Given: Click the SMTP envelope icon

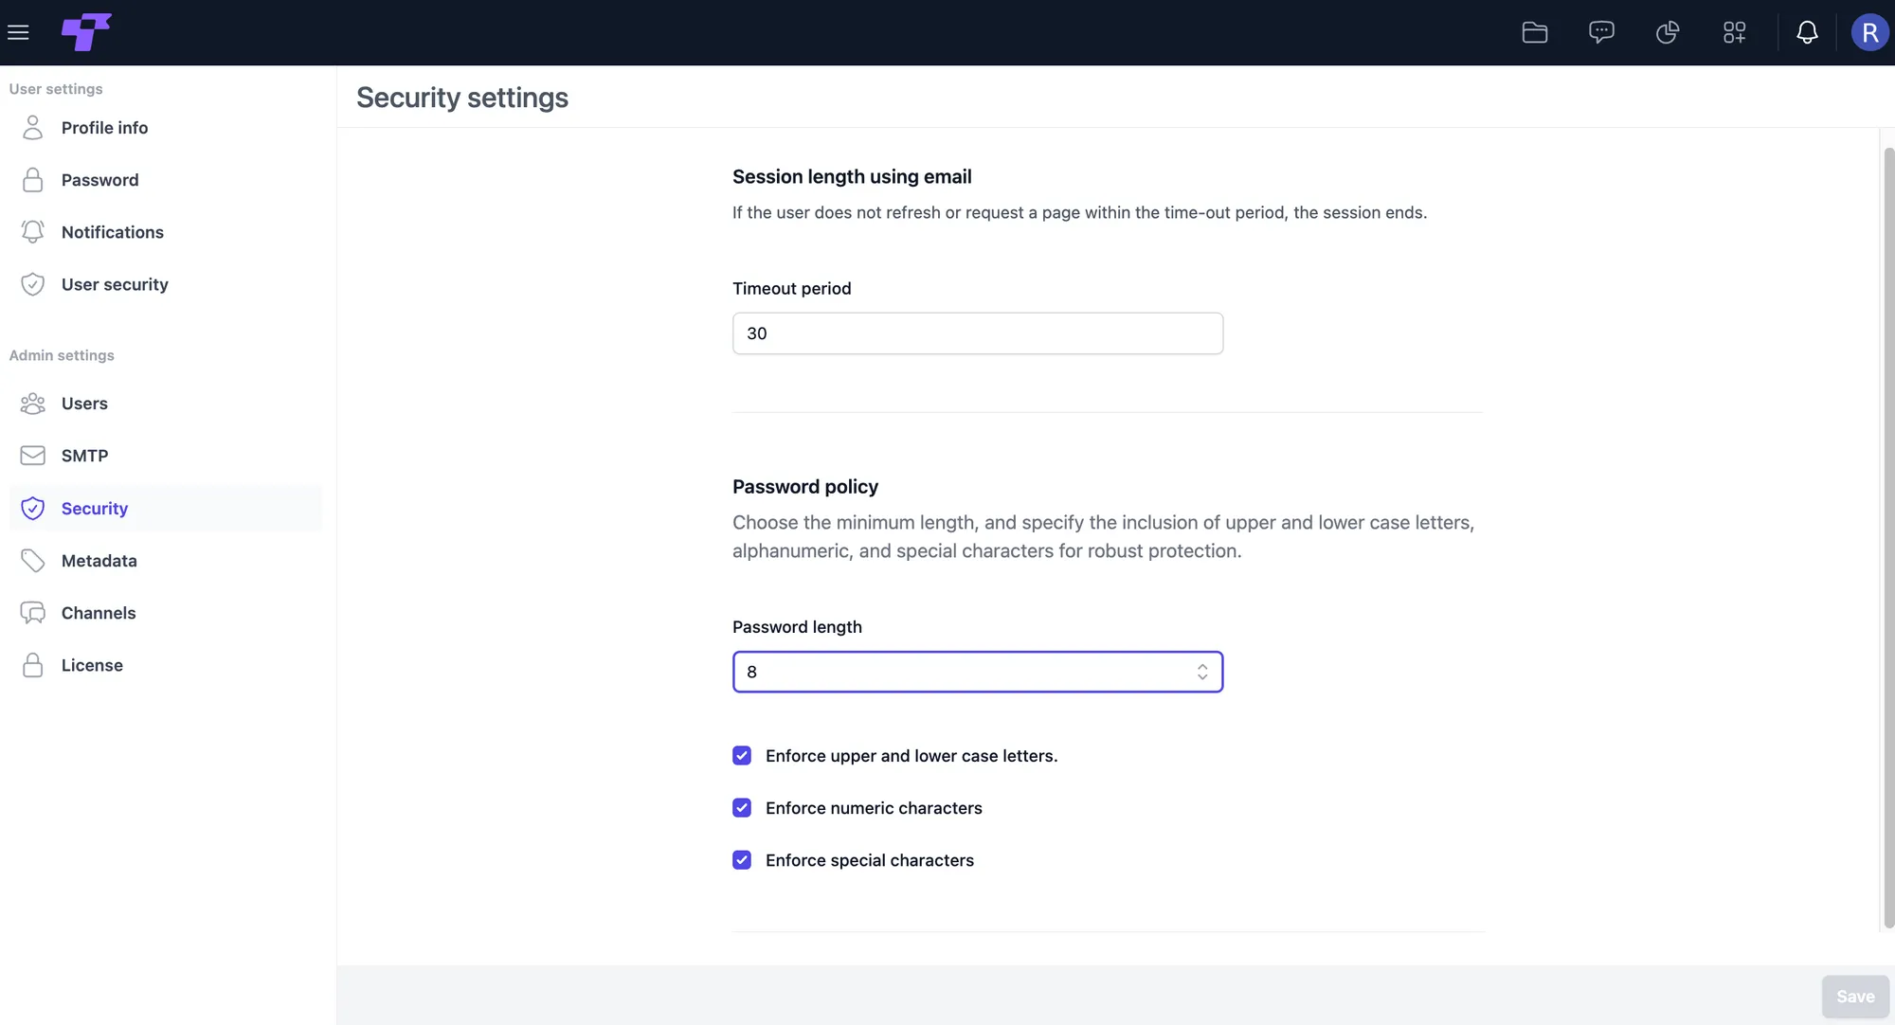Looking at the screenshot, I should click(x=33, y=456).
